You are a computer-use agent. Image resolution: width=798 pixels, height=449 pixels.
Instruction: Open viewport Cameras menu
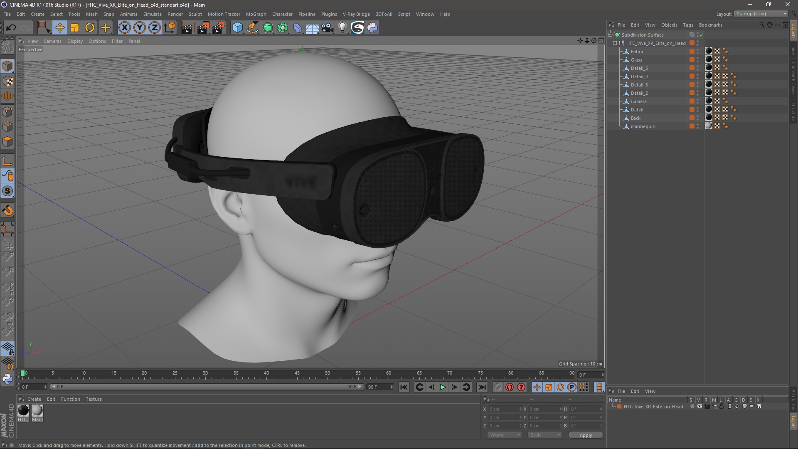coord(52,41)
